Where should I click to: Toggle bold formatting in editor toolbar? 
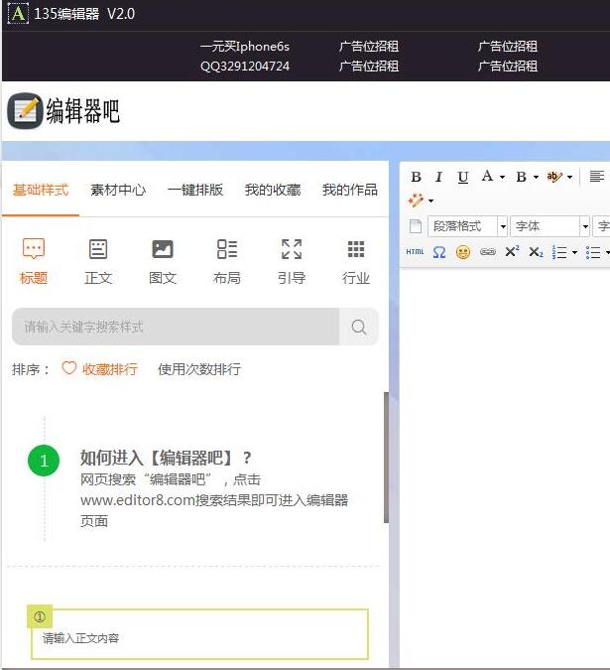tap(417, 177)
